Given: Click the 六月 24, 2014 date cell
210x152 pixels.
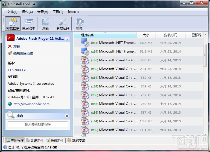Looking at the screenshot, I should (171, 95).
